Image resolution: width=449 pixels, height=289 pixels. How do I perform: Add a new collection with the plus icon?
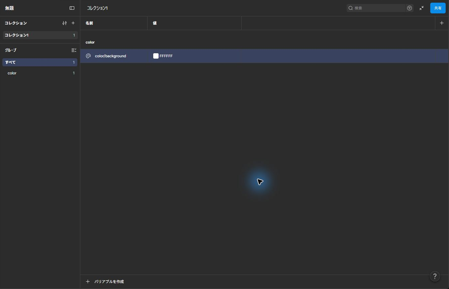point(73,23)
